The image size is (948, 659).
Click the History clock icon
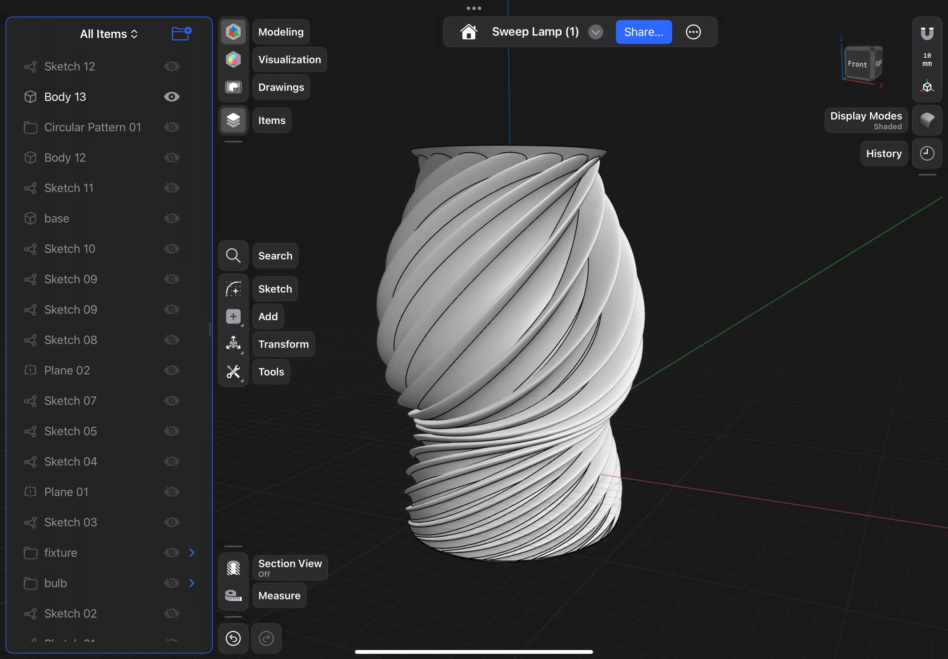[927, 154]
